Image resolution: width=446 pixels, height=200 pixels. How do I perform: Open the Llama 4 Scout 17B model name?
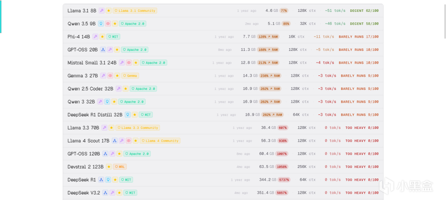[89, 141]
